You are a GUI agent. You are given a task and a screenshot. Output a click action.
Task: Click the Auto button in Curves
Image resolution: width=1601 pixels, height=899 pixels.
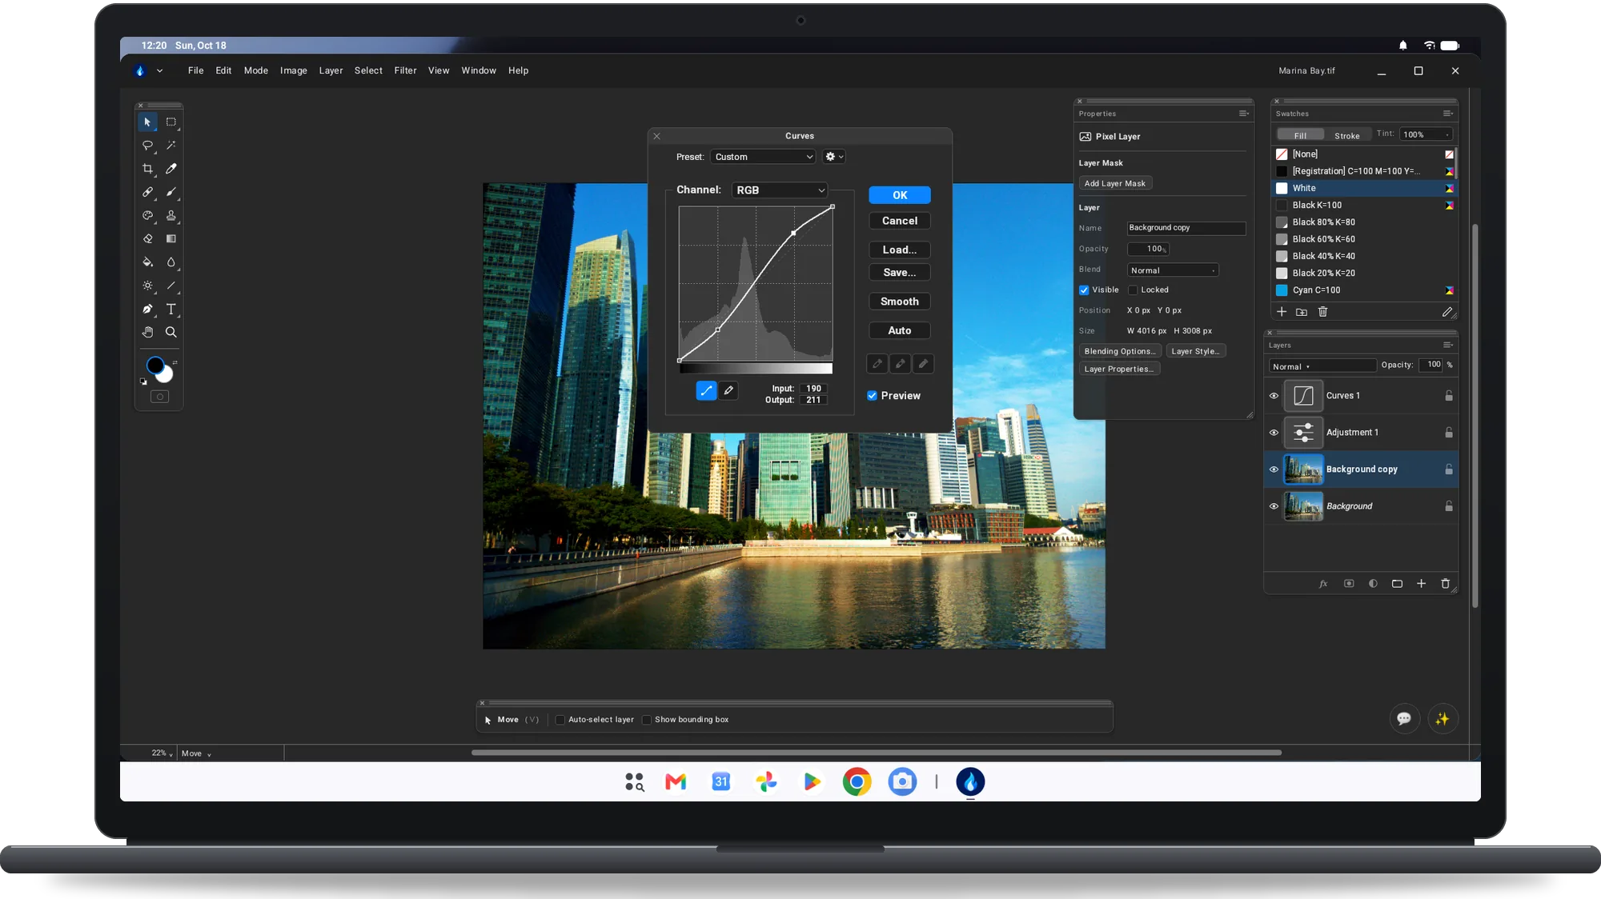tap(900, 330)
